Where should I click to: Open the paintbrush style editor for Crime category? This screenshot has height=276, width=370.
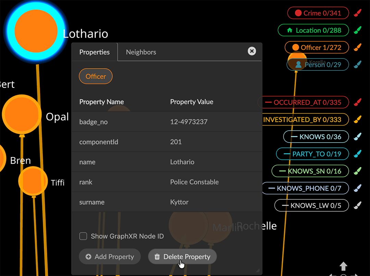coord(357,13)
